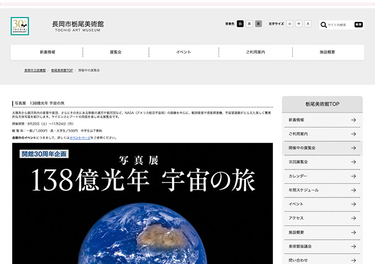
Task: Click the 30th anniversary Tochio logo
Action: pyautogui.click(x=20, y=25)
